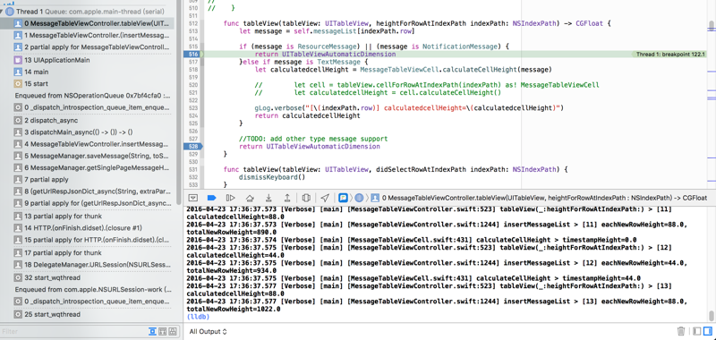The image size is (716, 340).
Task: Select Thread 1 main-thread row
Action: (x=87, y=12)
